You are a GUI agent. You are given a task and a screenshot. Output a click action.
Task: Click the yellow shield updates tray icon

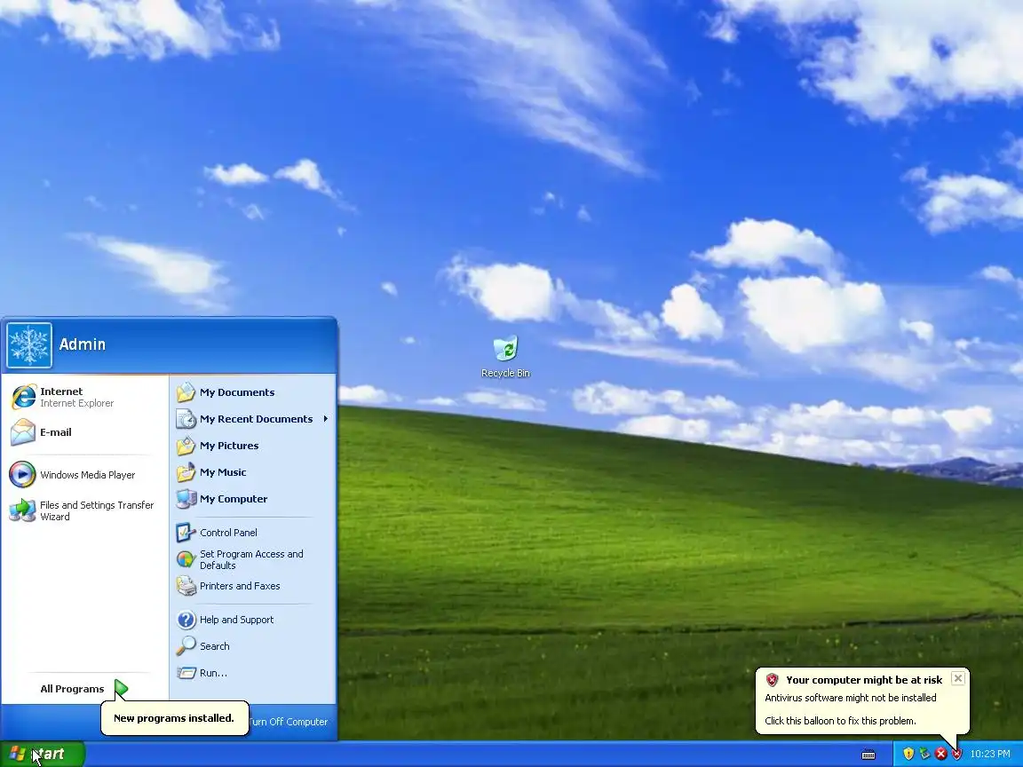(x=908, y=754)
